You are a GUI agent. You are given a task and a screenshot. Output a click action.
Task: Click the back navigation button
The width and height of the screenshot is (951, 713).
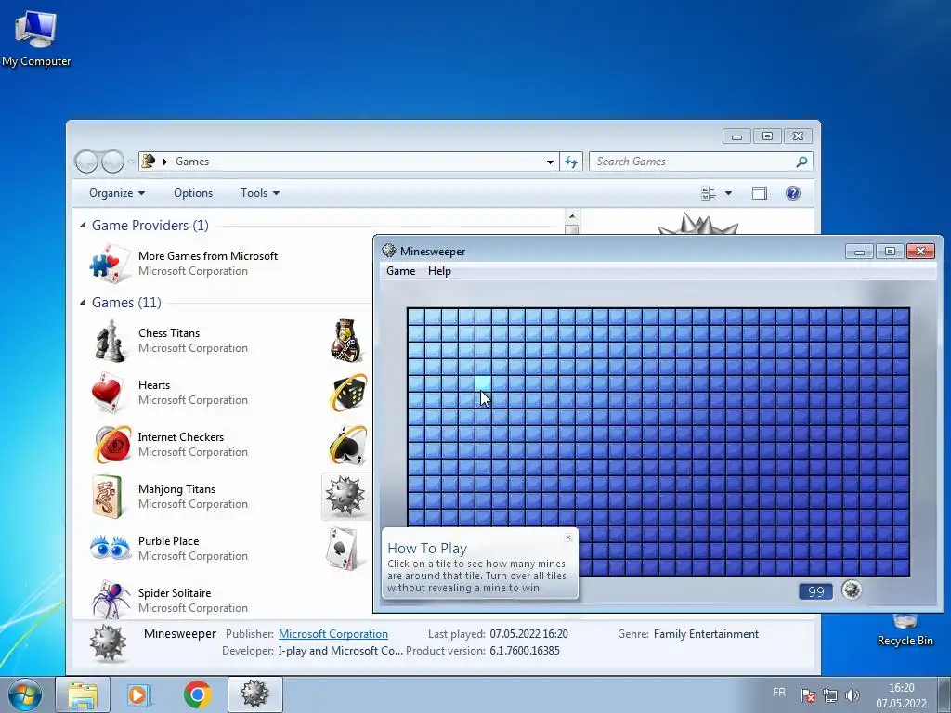click(x=86, y=162)
